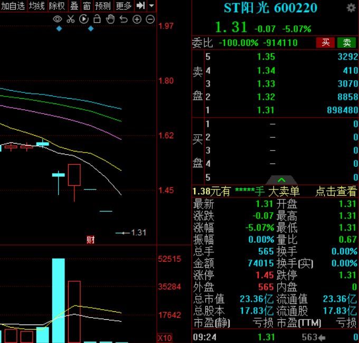359x343 pixels.
Task: Start the playback replay icon
Action: 84,19
